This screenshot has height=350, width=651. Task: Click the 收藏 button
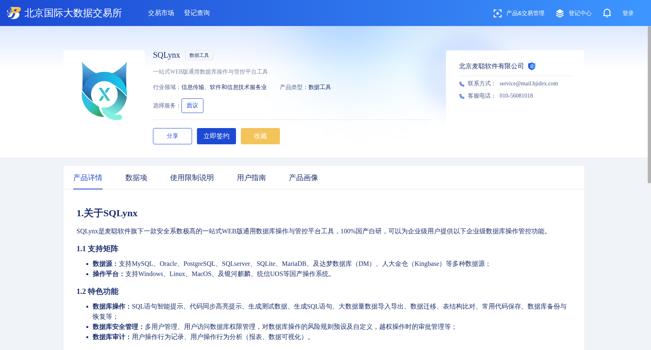(260, 136)
